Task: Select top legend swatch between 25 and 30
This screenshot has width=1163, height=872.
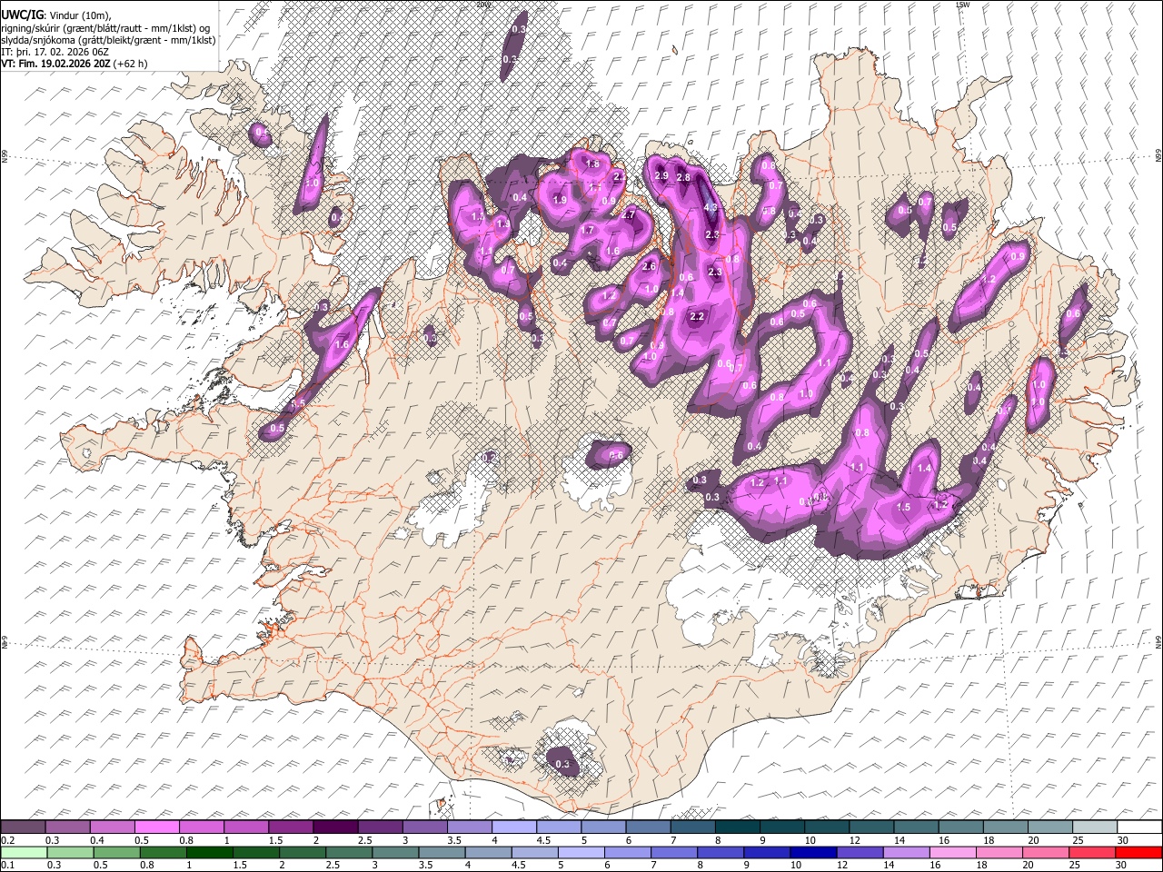Action: (1095, 827)
